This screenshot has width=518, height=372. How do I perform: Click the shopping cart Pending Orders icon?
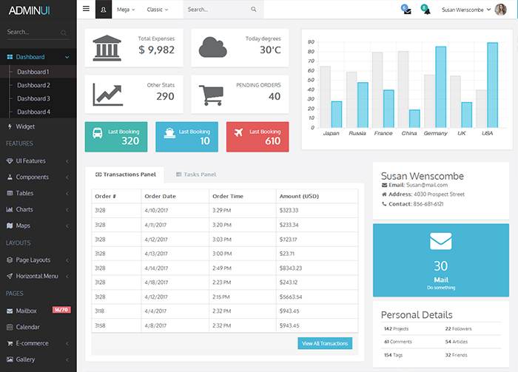pyautogui.click(x=210, y=95)
